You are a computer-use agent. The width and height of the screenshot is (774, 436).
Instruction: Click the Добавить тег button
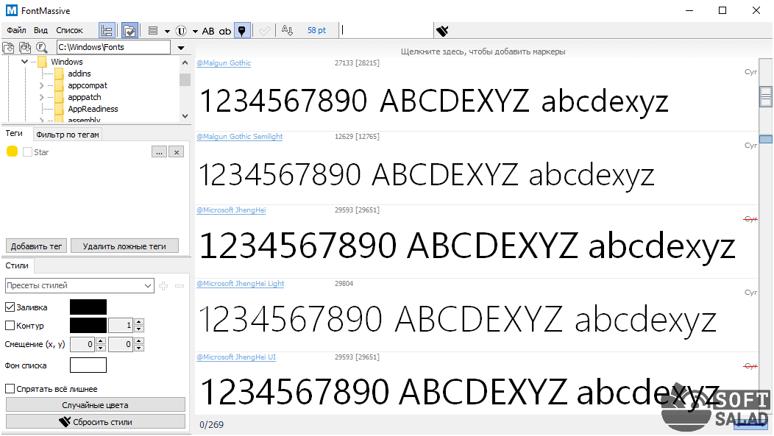coord(36,246)
